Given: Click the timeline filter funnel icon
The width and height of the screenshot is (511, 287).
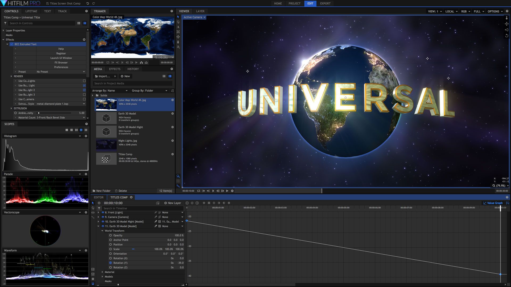Looking at the screenshot, I should coord(99,208).
